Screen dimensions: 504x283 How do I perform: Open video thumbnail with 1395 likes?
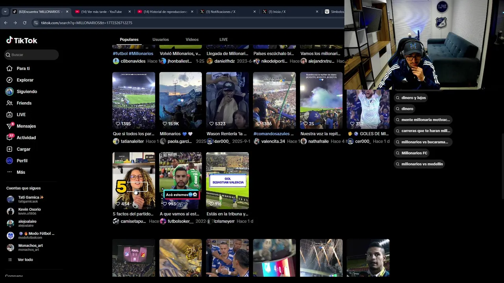click(x=133, y=100)
